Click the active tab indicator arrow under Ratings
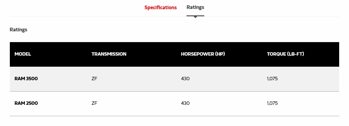This screenshot has width=349, height=126. pyautogui.click(x=195, y=17)
